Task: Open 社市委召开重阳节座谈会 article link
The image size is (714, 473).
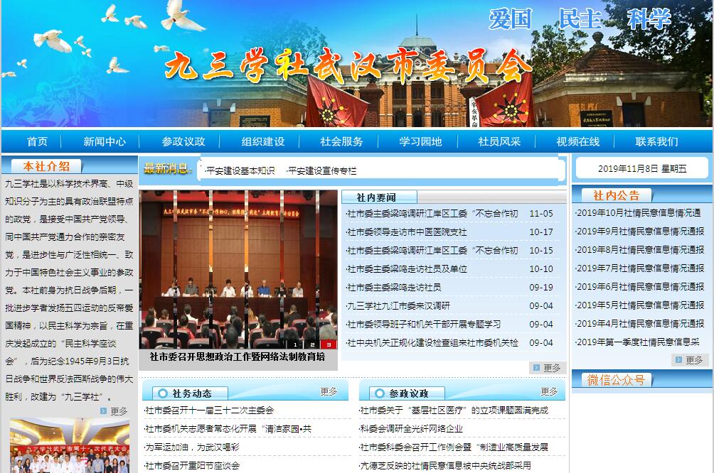Action: (x=192, y=466)
